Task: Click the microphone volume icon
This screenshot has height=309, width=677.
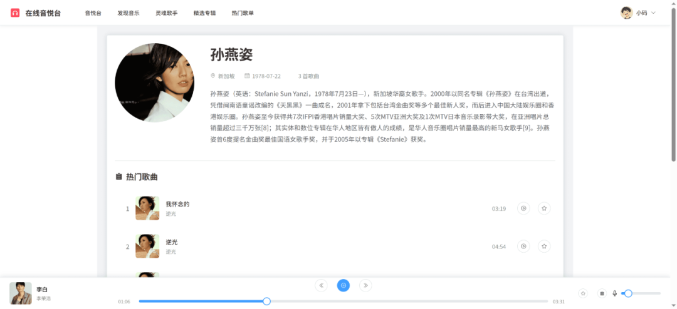Action: (615, 293)
